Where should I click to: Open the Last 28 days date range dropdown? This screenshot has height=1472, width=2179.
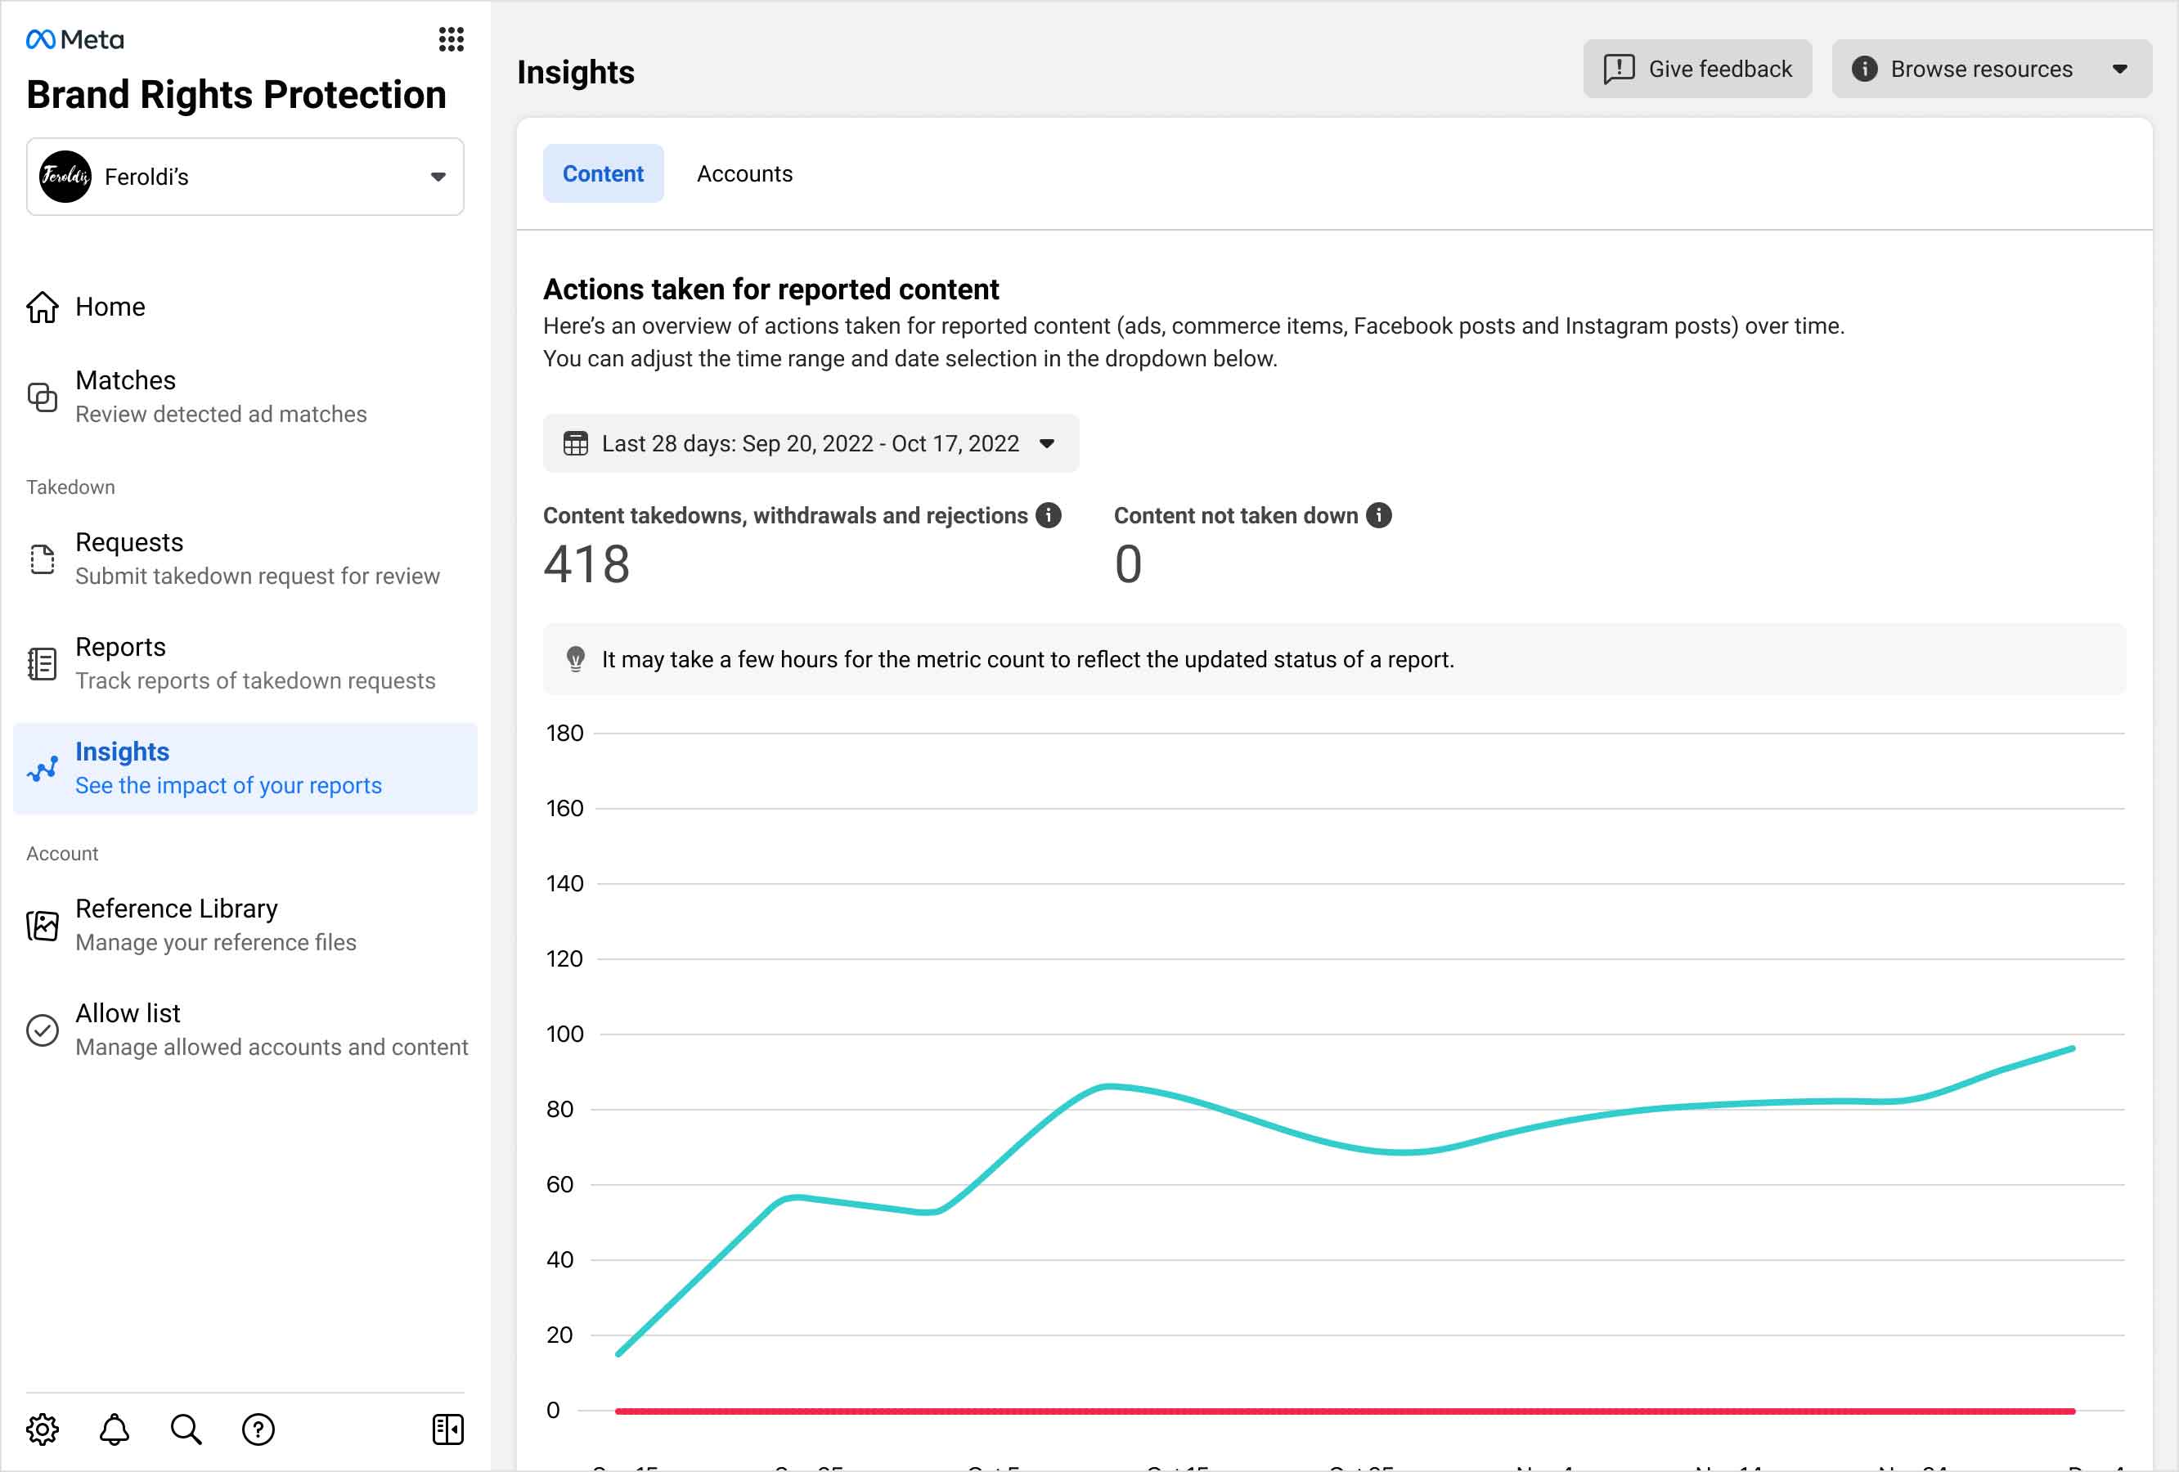(810, 443)
